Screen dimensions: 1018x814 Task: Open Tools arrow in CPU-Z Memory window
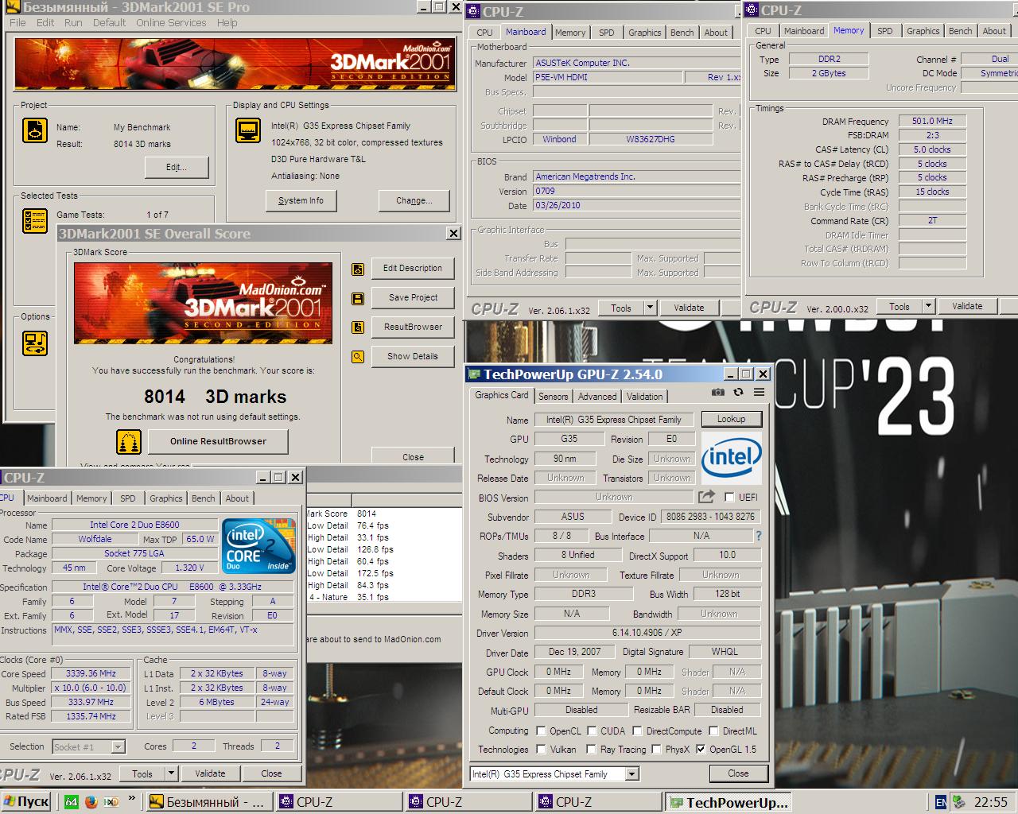click(928, 306)
